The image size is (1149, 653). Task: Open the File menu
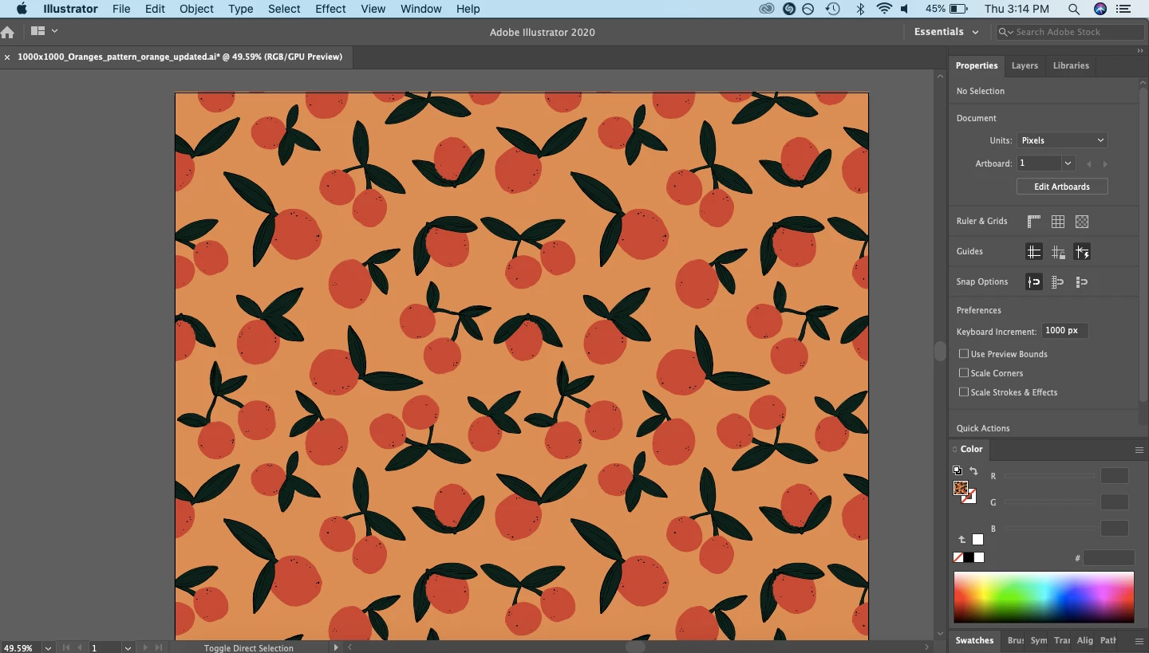pos(121,9)
